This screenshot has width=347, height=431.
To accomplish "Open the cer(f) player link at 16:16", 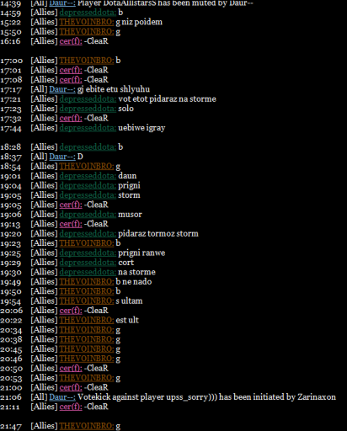I will click(x=71, y=41).
